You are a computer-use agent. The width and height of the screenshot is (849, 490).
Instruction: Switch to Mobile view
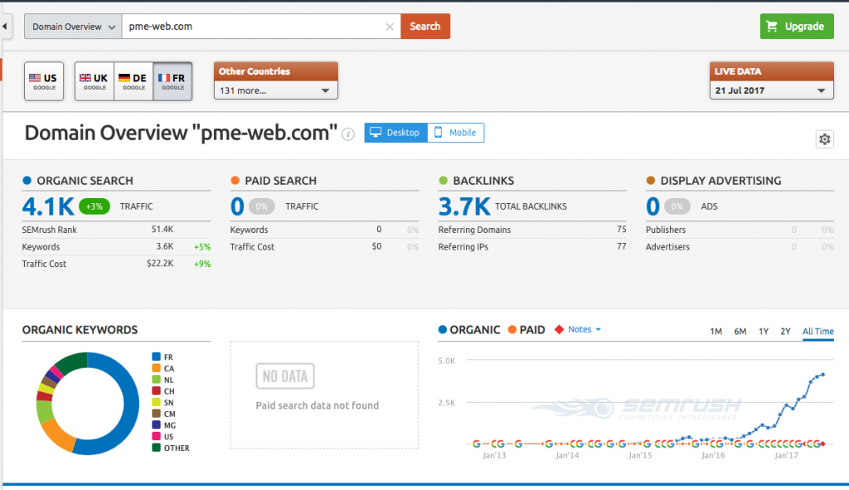click(456, 133)
